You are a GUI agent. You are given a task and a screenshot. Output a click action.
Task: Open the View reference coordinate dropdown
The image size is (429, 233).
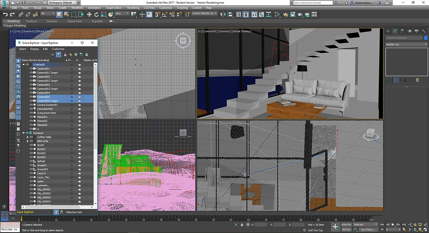click(122, 14)
